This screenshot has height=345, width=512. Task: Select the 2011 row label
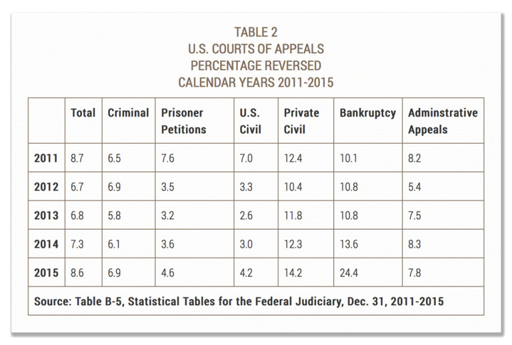(46, 158)
